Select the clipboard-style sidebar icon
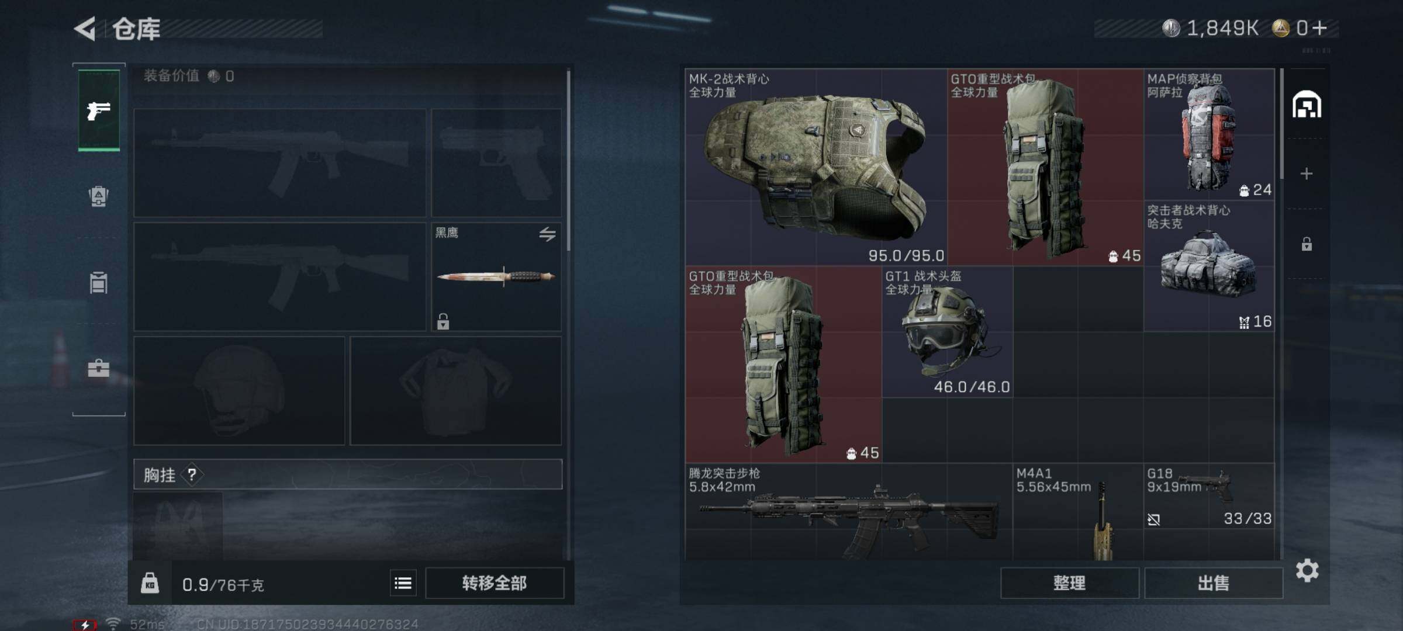Viewport: 1403px width, 631px height. [x=98, y=282]
